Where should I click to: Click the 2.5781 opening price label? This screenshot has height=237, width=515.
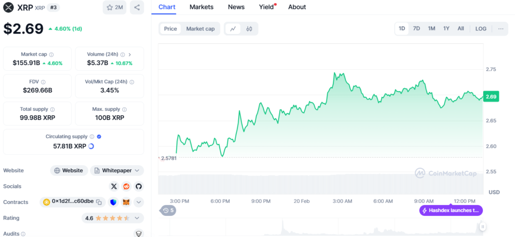click(x=168, y=158)
